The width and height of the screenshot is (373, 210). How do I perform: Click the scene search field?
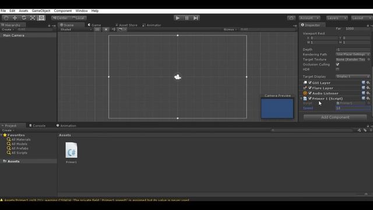pyautogui.click(x=268, y=30)
